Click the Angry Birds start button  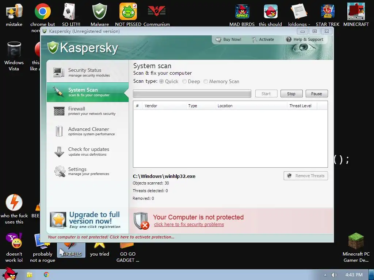[x=9, y=274]
